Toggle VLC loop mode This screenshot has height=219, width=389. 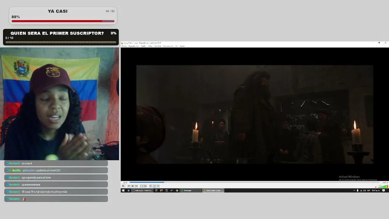[x=154, y=186]
